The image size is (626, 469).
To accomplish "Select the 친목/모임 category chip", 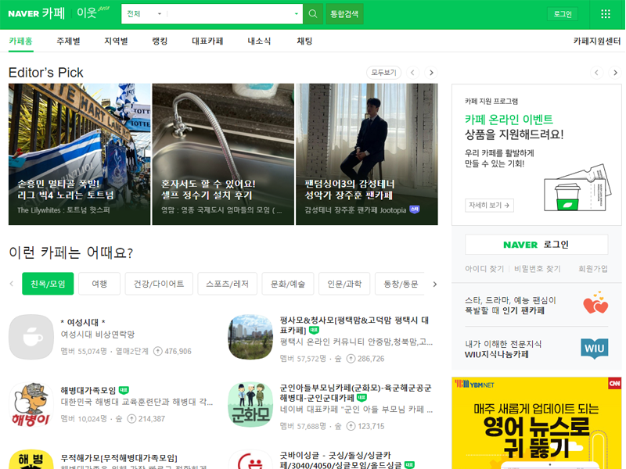I will click(x=48, y=284).
